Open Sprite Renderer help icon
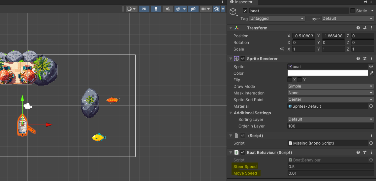Image resolution: width=376 pixels, height=181 pixels. [x=358, y=58]
